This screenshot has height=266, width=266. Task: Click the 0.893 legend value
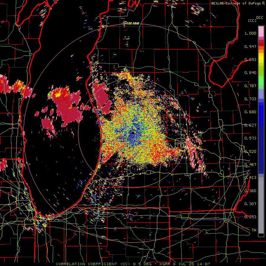coord(250,59)
